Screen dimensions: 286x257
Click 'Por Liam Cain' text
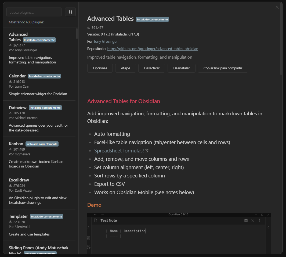click(19, 86)
